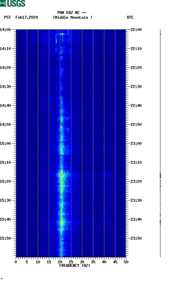This screenshot has height=282, width=174.
Task: Click the '14:30' PST time label
Action: point(5,87)
